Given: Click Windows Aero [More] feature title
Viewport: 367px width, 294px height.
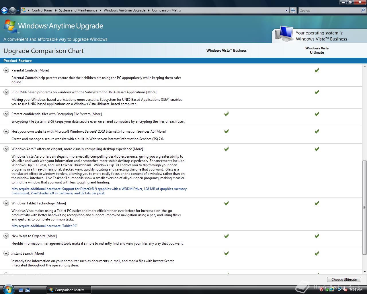Looking at the screenshot, I should (77, 149).
